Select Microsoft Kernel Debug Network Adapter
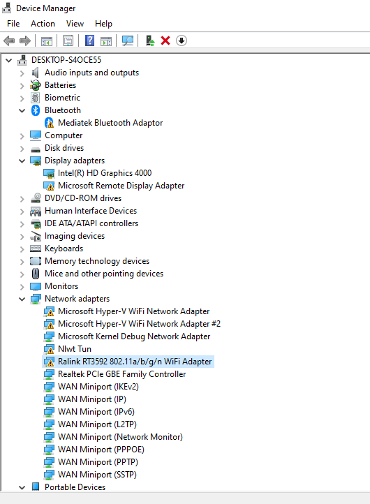 [134, 336]
